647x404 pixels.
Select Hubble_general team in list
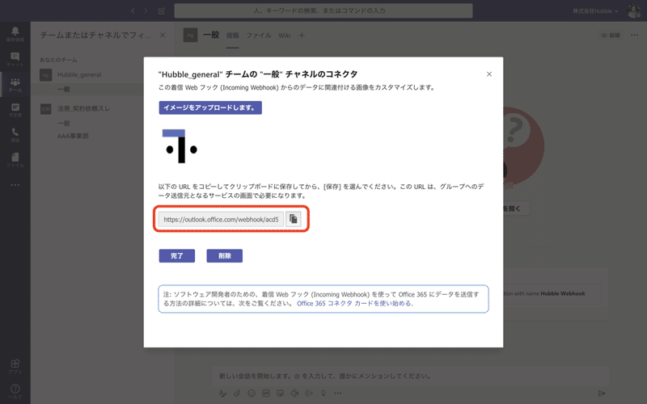[x=79, y=74]
